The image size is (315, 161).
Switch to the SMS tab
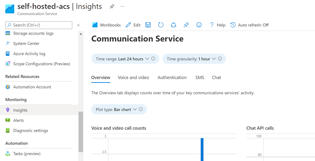pyautogui.click(x=200, y=77)
